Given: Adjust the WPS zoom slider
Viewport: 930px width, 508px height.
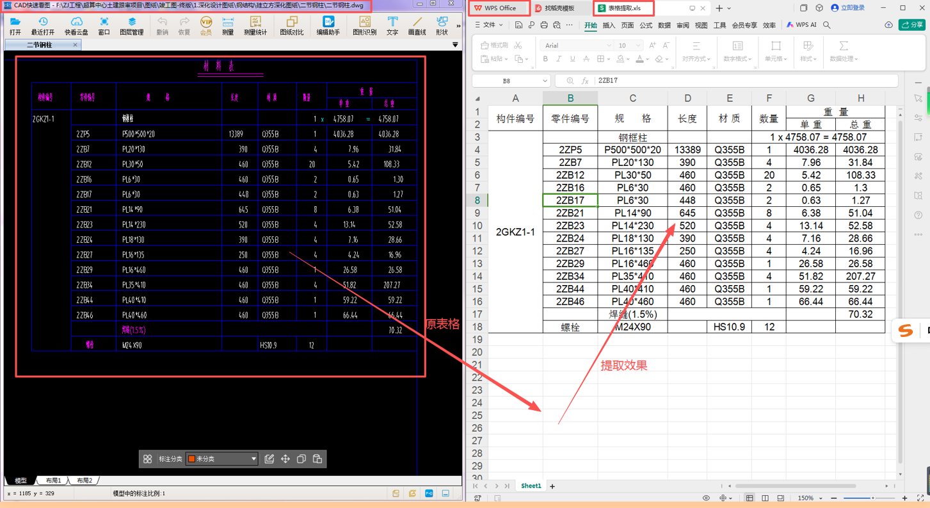Looking at the screenshot, I should 872,498.
